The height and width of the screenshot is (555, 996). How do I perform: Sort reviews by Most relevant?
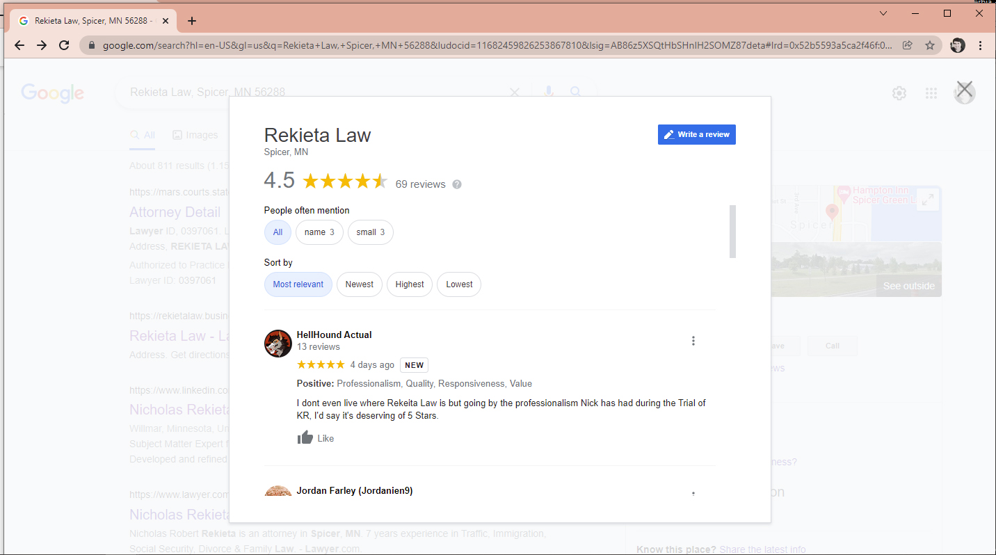coord(298,284)
